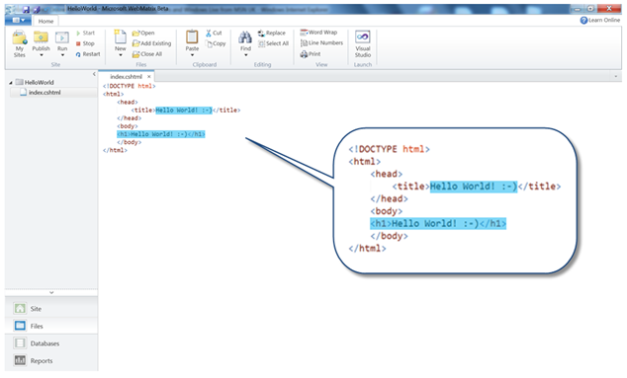Collapse workspace selector chevron
This screenshot has height=378, width=627.
(x=51, y=292)
